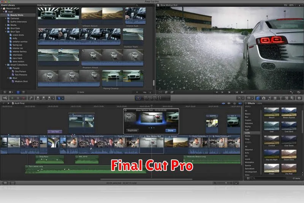
Task: Select the Keying effects category
Action: (x=248, y=126)
